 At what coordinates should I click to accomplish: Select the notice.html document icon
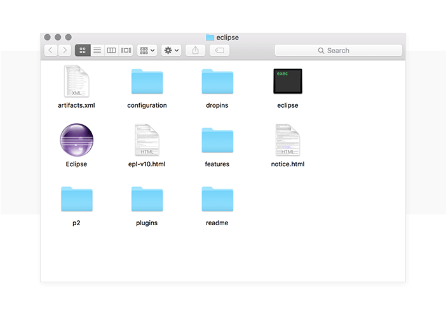pos(288,140)
